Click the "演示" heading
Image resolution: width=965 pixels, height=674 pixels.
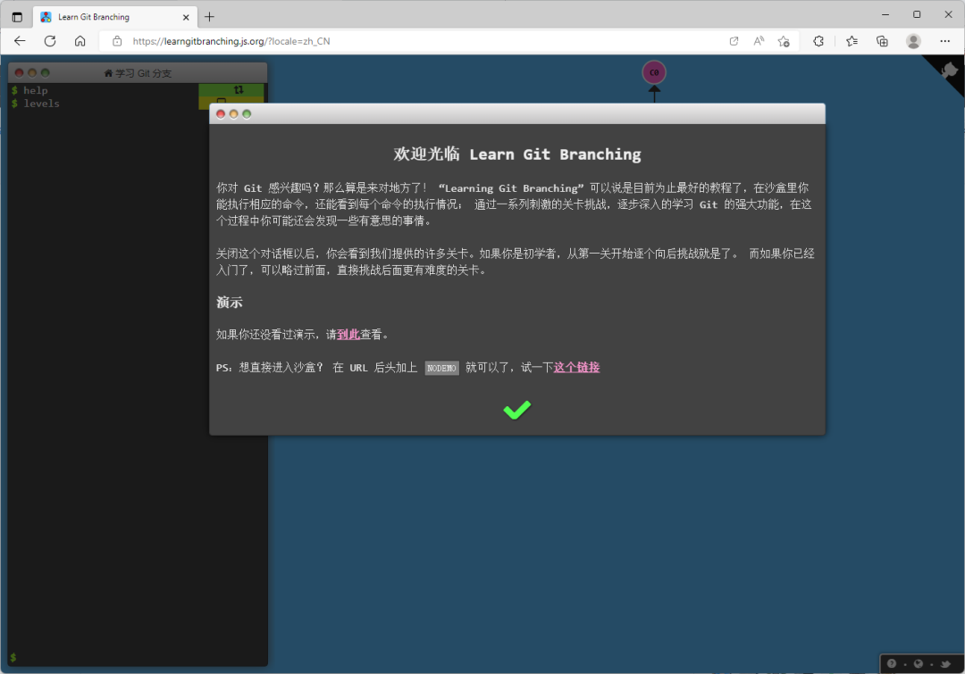point(229,302)
